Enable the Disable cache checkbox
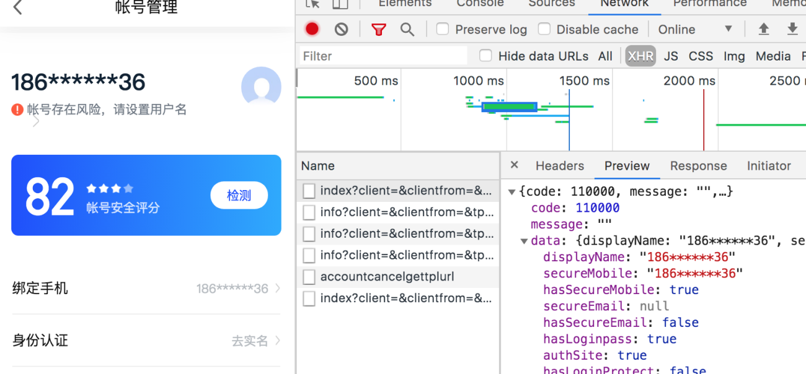806x374 pixels. click(x=544, y=29)
